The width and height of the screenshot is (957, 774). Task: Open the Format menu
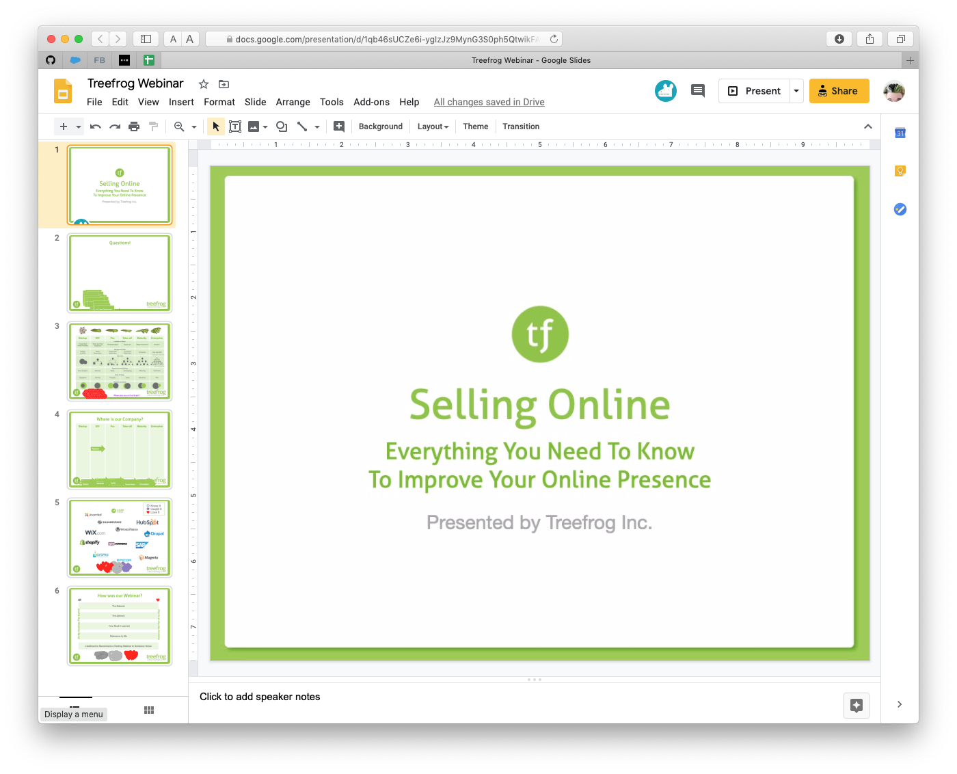[x=219, y=102]
